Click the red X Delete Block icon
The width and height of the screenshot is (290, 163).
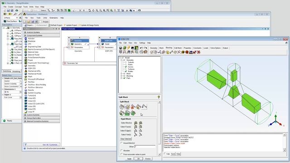click(x=199, y=53)
